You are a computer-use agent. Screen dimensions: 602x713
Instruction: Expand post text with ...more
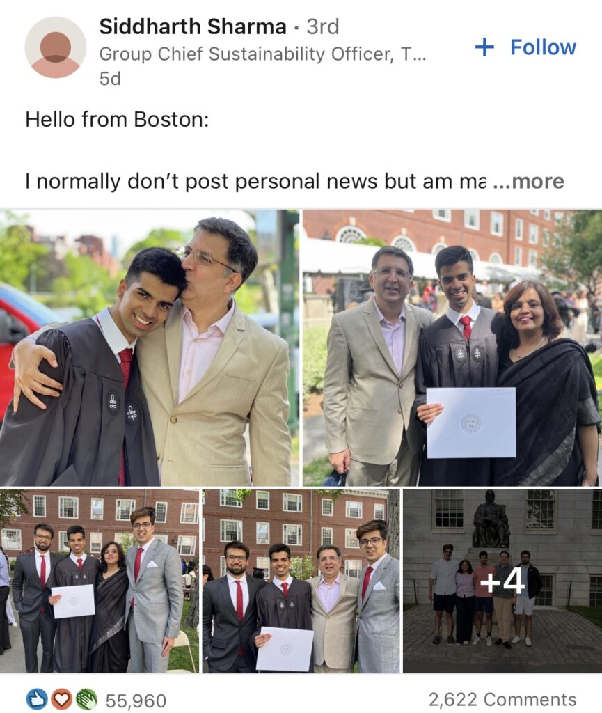(529, 181)
